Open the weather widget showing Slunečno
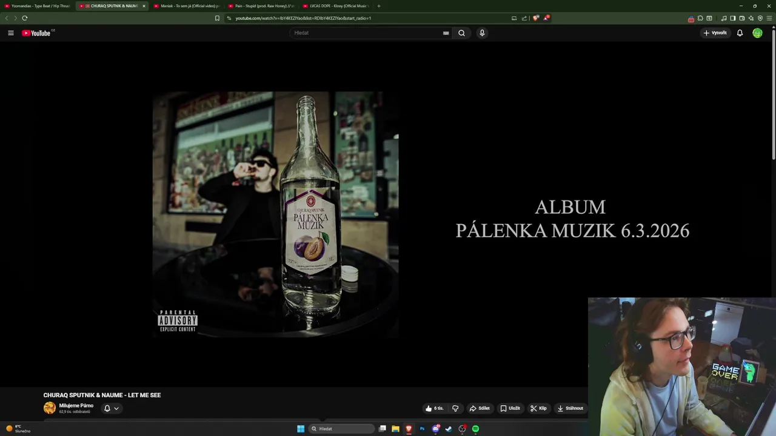 (x=18, y=429)
